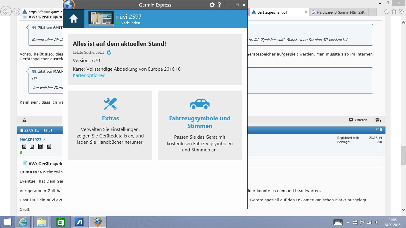Open the blue A application in taskbar
The height and width of the screenshot is (228, 406).
[79, 222]
